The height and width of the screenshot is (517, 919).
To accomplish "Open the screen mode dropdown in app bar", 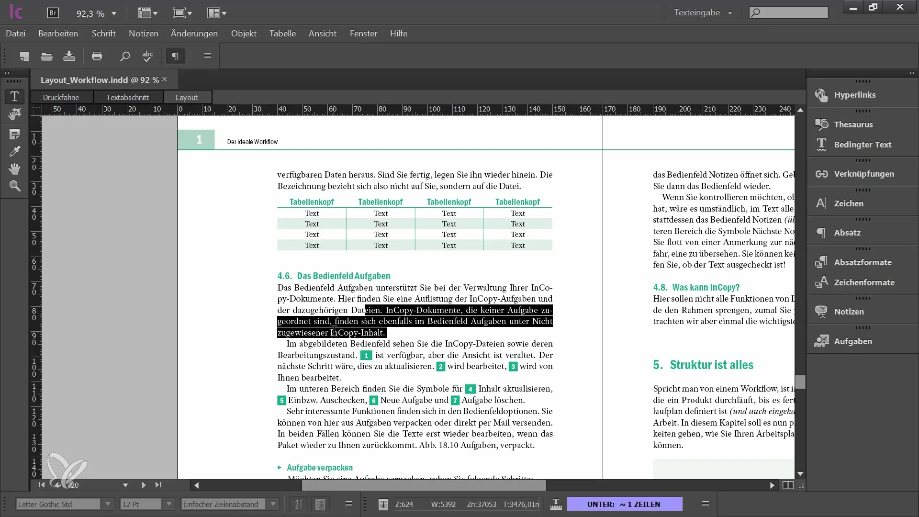I will coord(182,13).
